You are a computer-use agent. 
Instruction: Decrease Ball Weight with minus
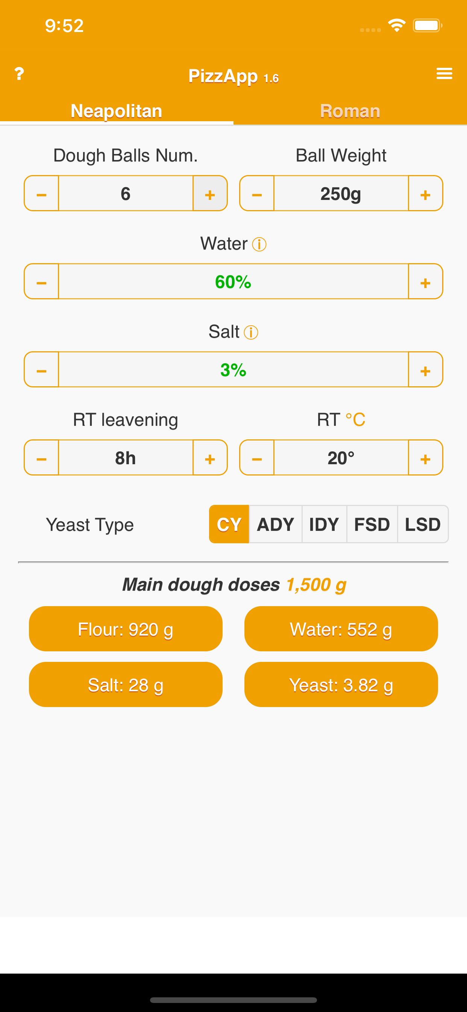(257, 193)
